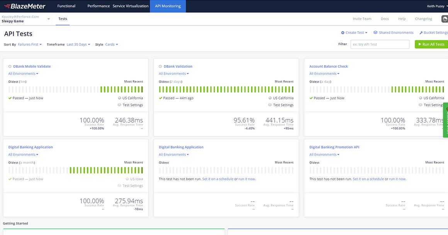The width and height of the screenshot is (448, 235).
Task: Click the 441.15ms average response time
Action: coord(279,120)
